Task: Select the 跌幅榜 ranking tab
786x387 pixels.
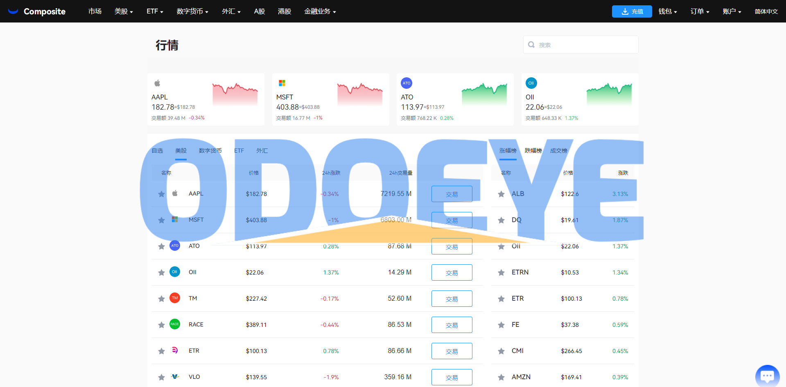Action: 533,151
